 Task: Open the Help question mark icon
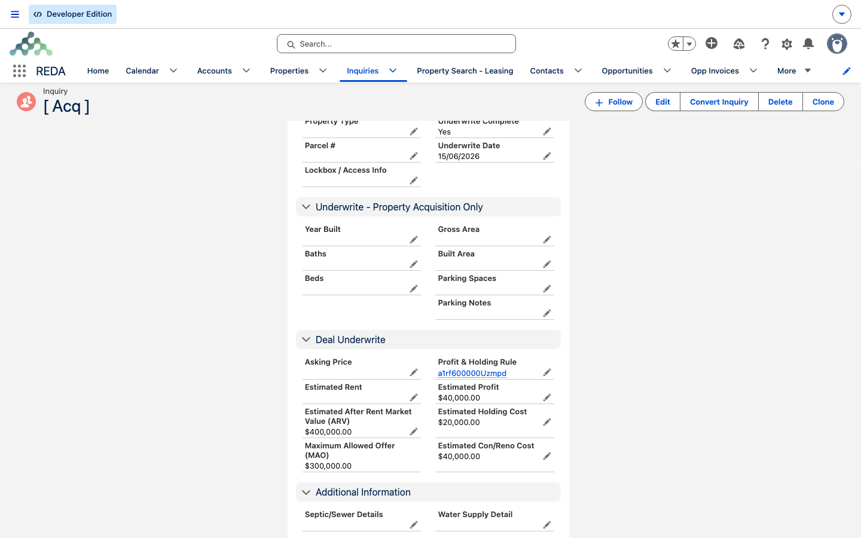click(x=765, y=44)
